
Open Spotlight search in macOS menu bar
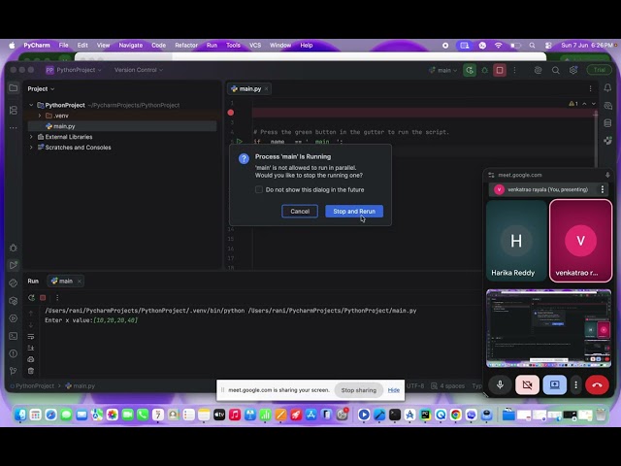(x=532, y=46)
